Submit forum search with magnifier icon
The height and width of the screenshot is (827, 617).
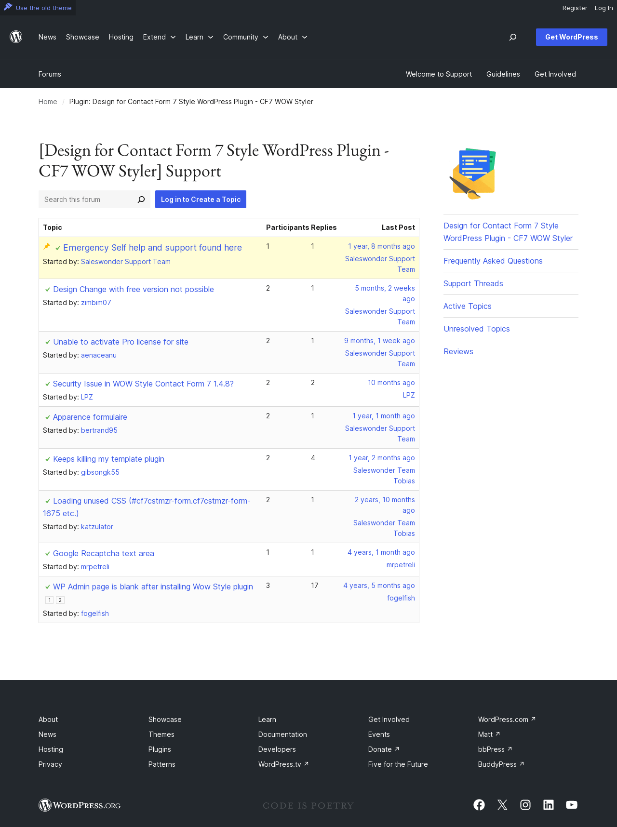[x=141, y=200]
